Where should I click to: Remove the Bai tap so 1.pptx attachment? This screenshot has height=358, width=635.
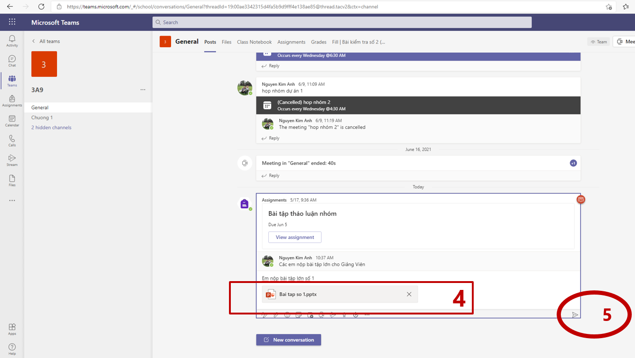tap(409, 294)
